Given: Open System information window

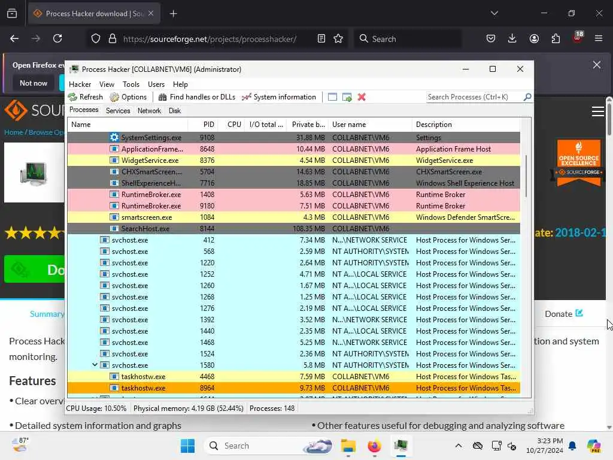Looking at the screenshot, I should point(279,97).
